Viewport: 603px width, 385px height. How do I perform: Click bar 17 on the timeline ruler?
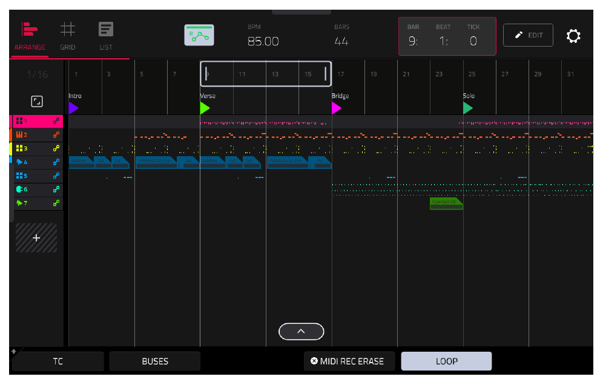tap(341, 74)
